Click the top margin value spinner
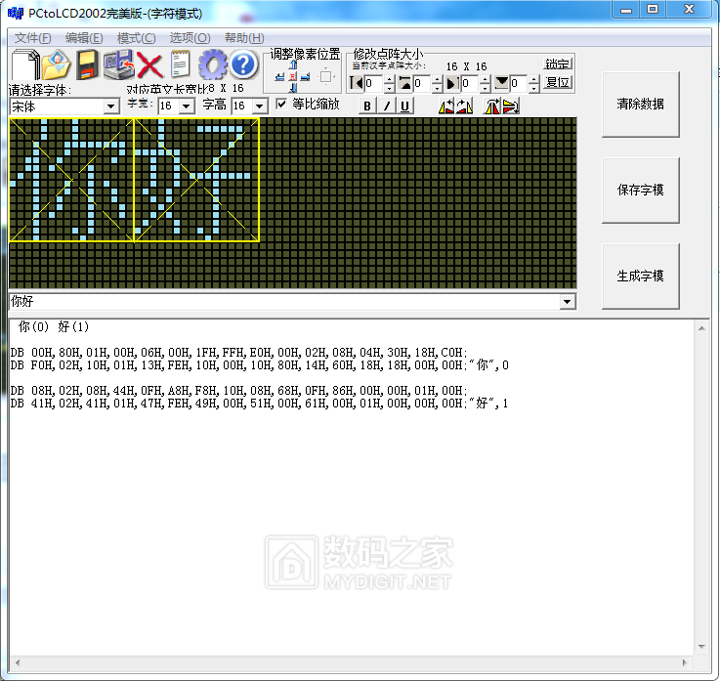Screen dimensions: 720x681 [438, 84]
